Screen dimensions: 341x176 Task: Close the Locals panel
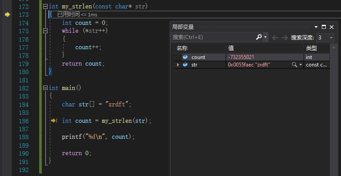coord(332,27)
